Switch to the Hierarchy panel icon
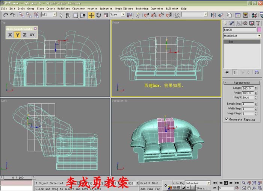 (x=238, y=23)
